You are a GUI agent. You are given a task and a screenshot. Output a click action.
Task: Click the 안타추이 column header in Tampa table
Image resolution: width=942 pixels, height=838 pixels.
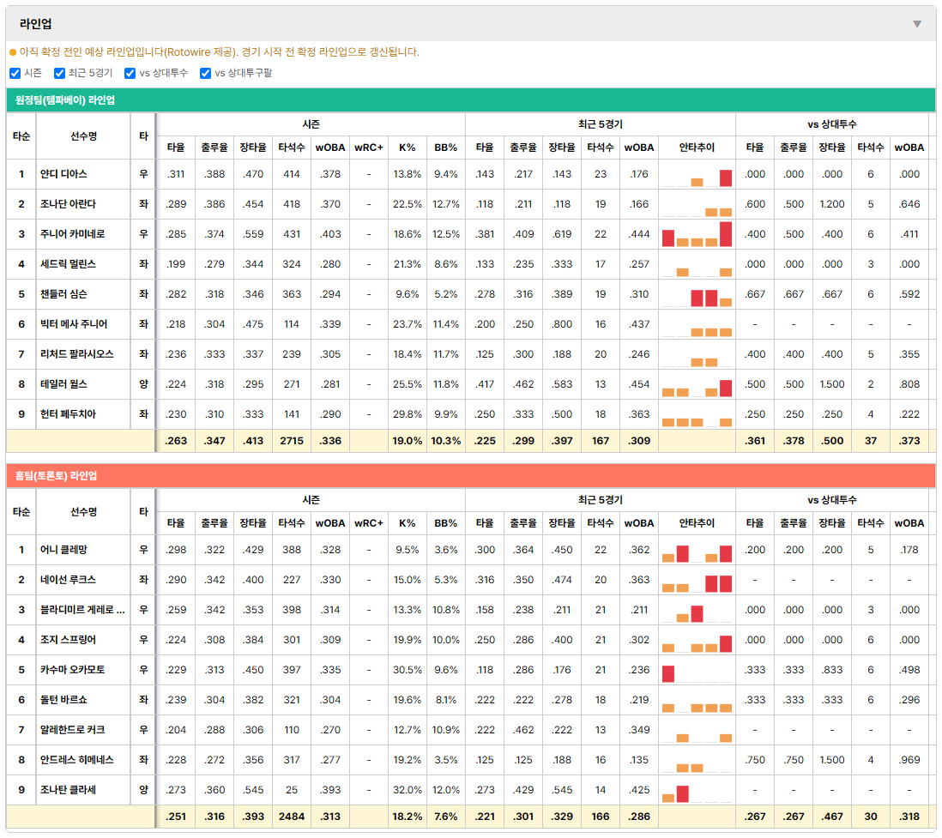click(x=697, y=148)
